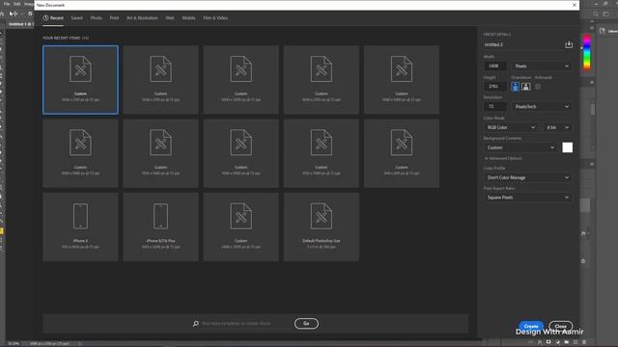The height and width of the screenshot is (347, 618).
Task: Switch to the Recent tab
Action: [x=53, y=18]
